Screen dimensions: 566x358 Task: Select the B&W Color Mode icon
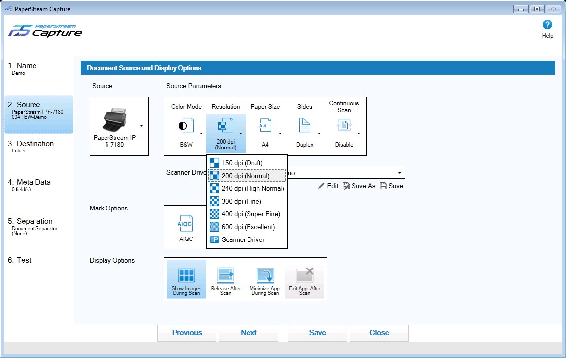[186, 126]
